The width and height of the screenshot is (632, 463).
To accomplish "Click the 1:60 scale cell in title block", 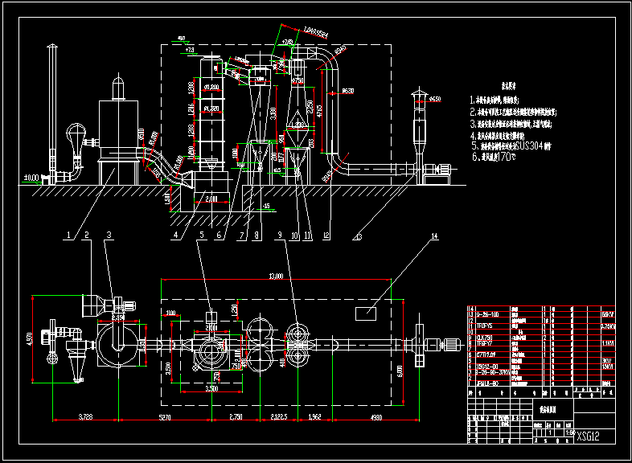I will pos(569,432).
